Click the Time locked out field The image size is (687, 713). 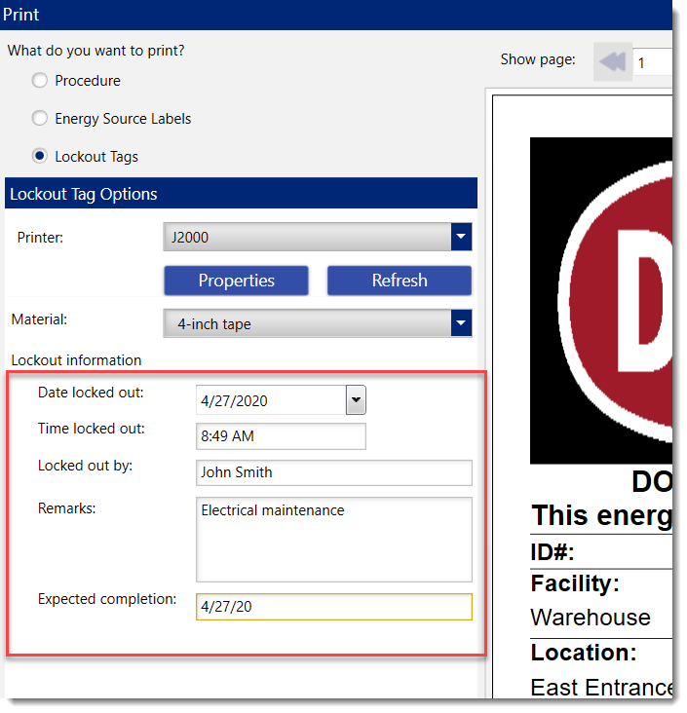[281, 436]
